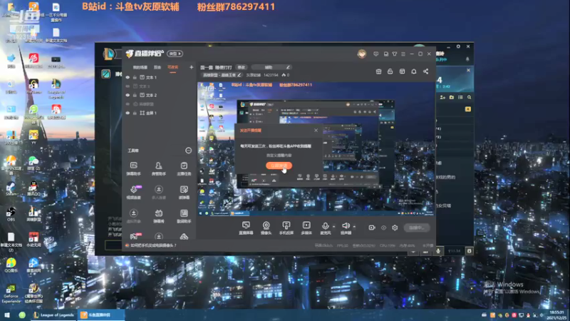Toggle the lock on 文本 2 source
Image resolution: width=570 pixels, height=321 pixels.
(x=135, y=96)
